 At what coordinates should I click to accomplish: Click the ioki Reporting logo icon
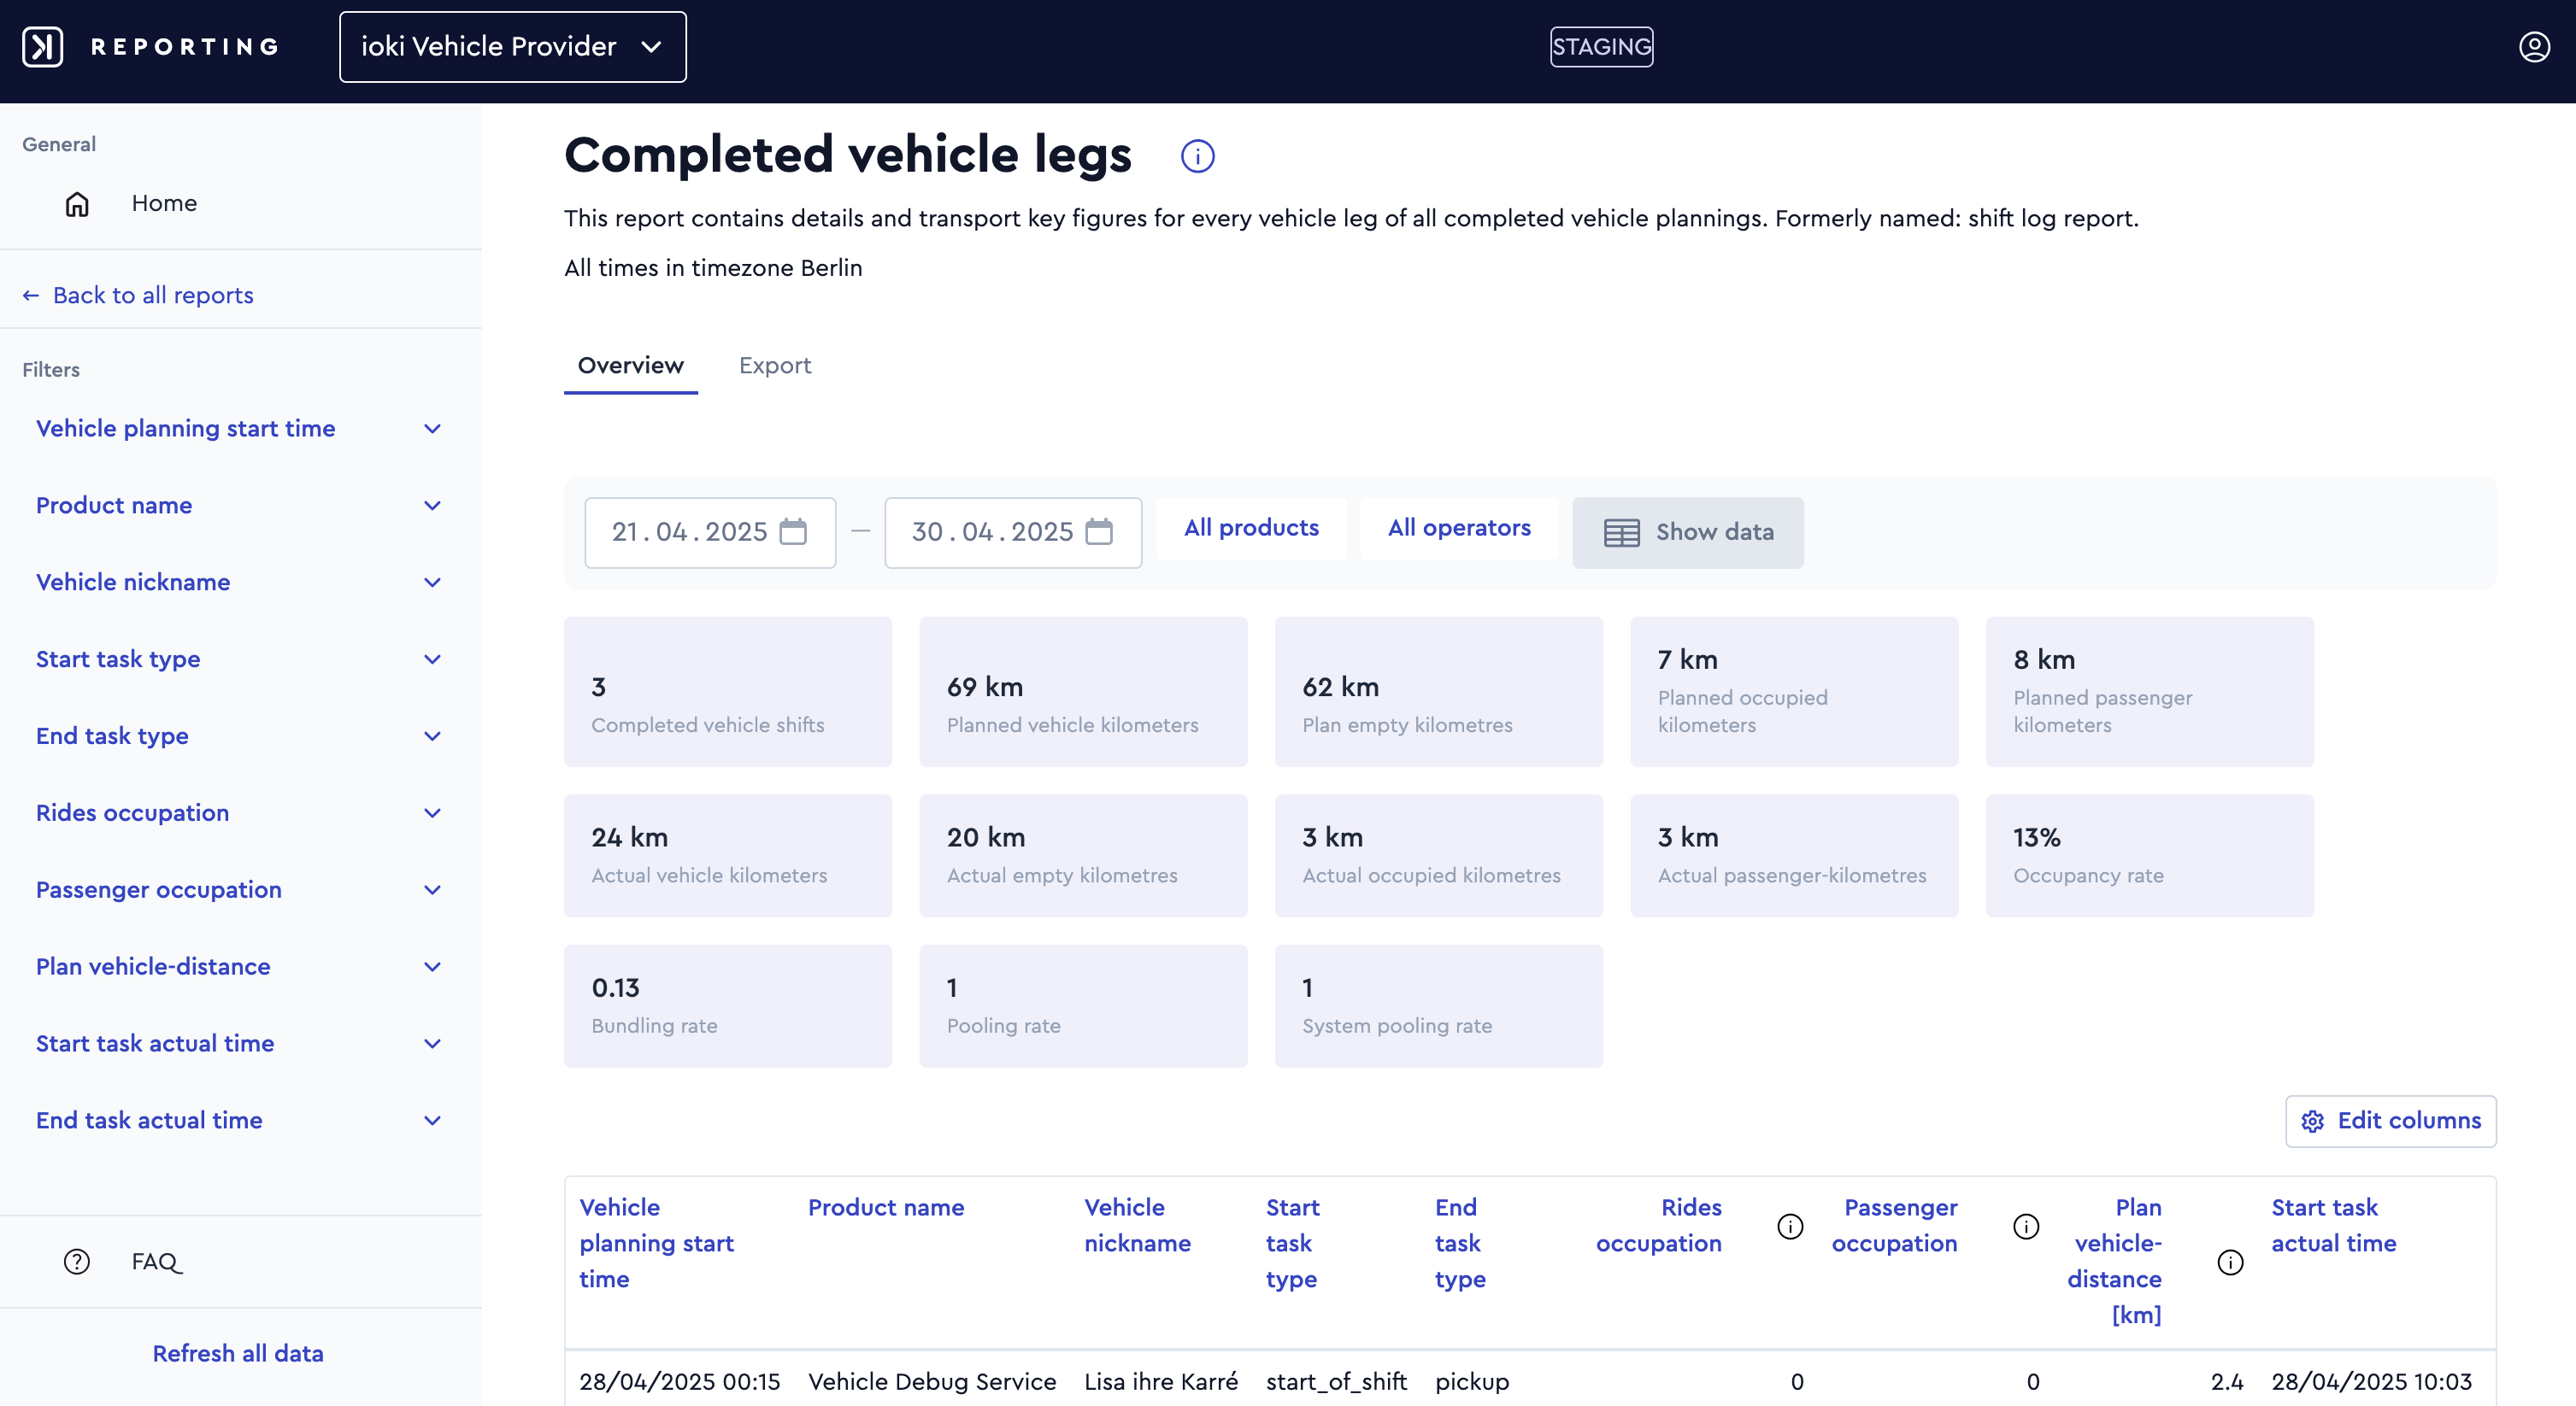tap(42, 46)
